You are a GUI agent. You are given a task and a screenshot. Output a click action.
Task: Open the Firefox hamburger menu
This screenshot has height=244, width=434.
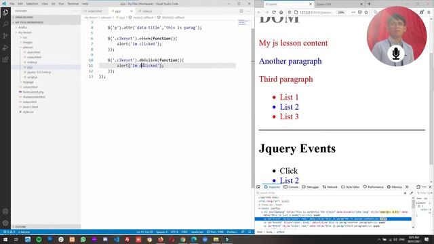click(x=429, y=12)
